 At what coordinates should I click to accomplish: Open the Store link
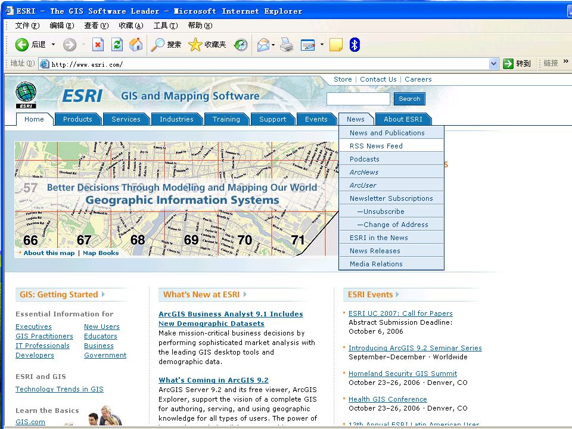[x=343, y=79]
